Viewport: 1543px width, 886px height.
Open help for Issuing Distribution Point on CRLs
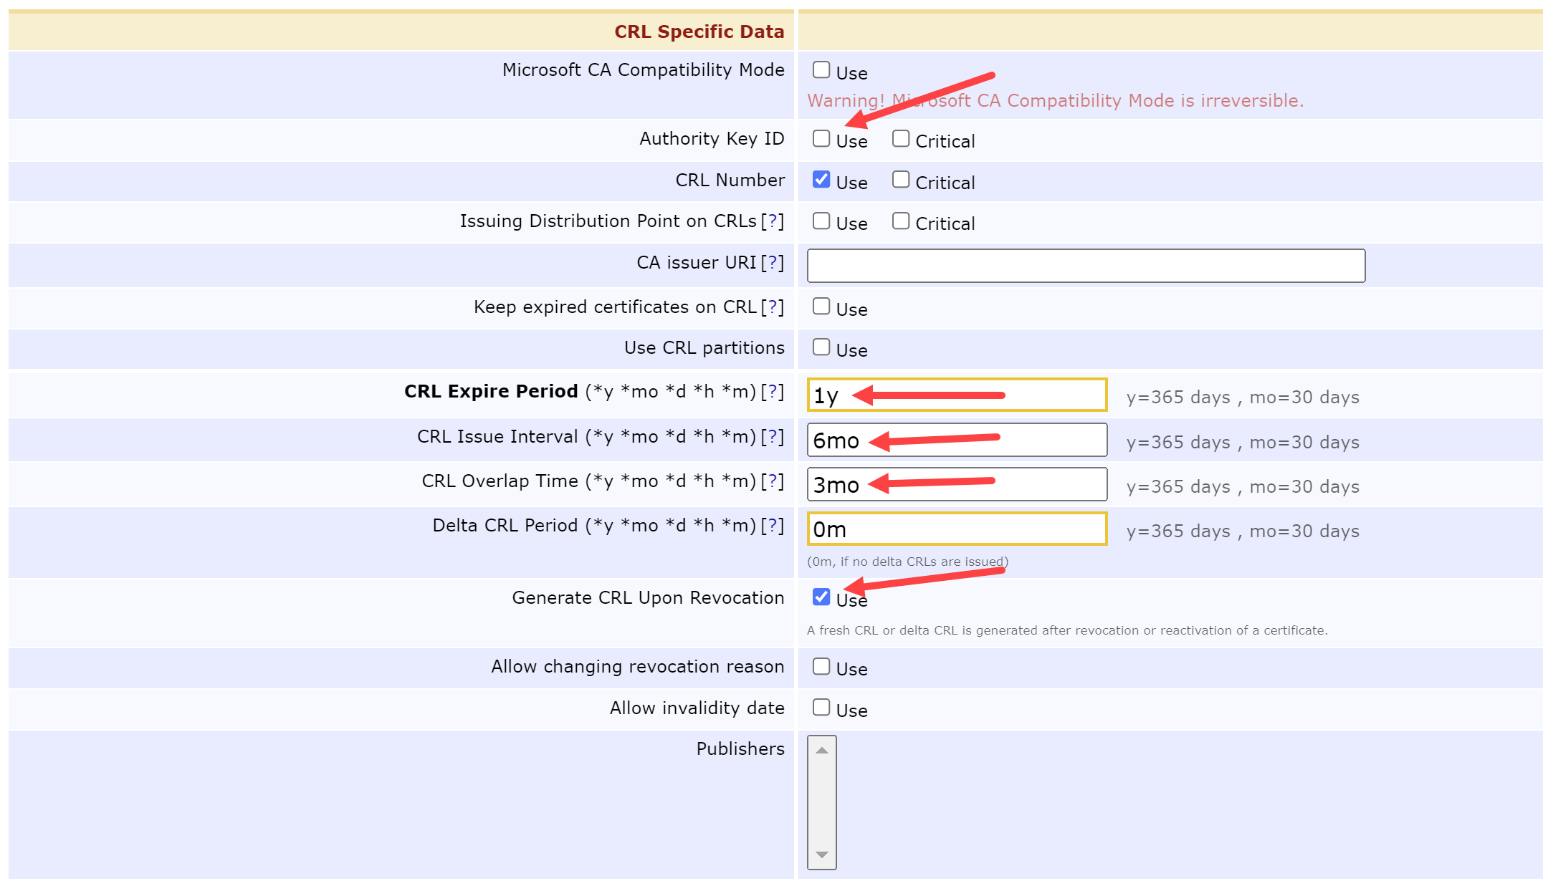[x=772, y=221]
